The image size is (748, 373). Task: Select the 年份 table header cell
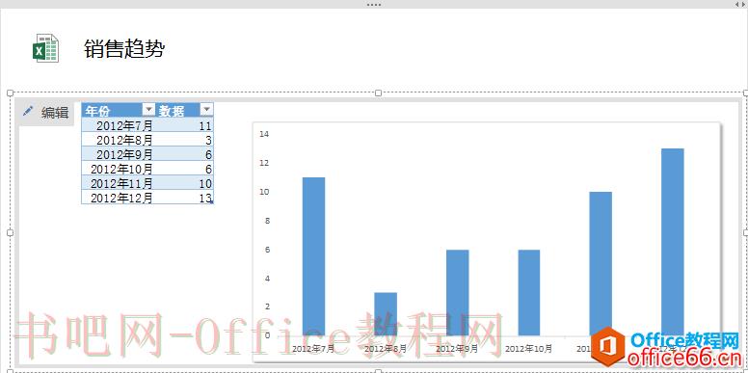pos(119,110)
